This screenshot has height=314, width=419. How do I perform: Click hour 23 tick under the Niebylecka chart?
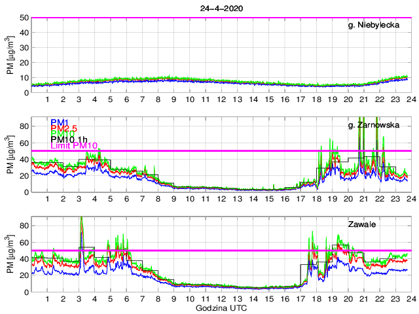(x=395, y=99)
